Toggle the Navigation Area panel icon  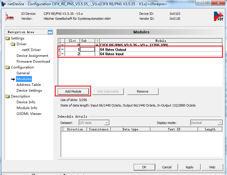(x=50, y=32)
